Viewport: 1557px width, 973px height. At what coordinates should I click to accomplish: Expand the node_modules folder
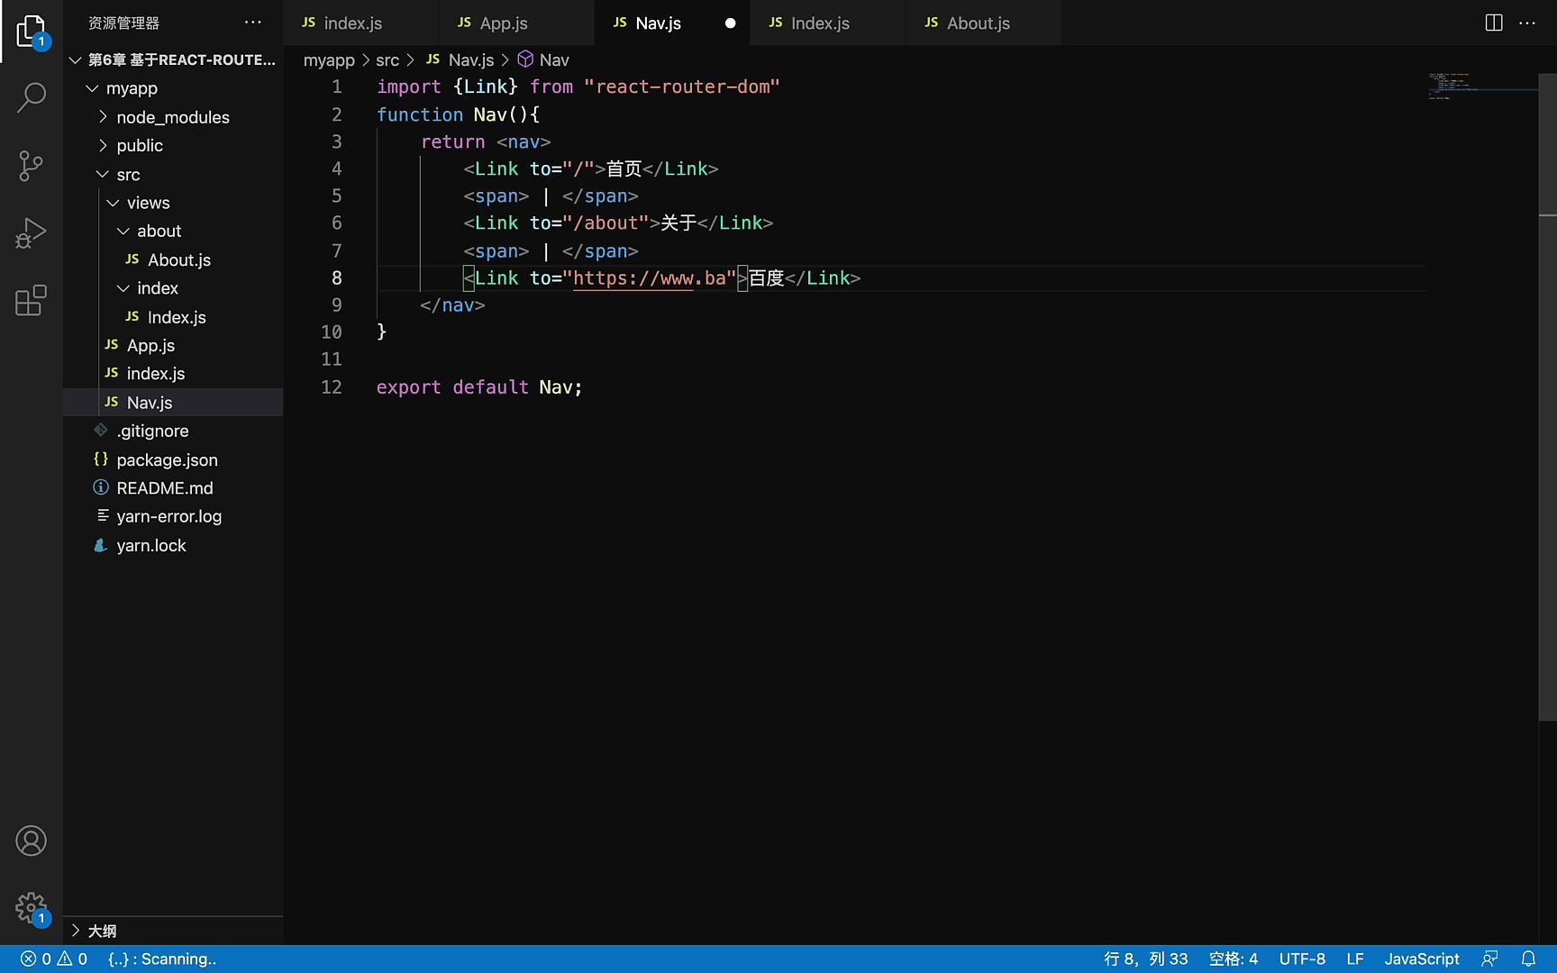click(x=103, y=117)
